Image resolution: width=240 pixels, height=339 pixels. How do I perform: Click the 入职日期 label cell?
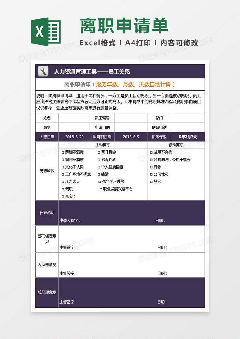tap(47, 137)
